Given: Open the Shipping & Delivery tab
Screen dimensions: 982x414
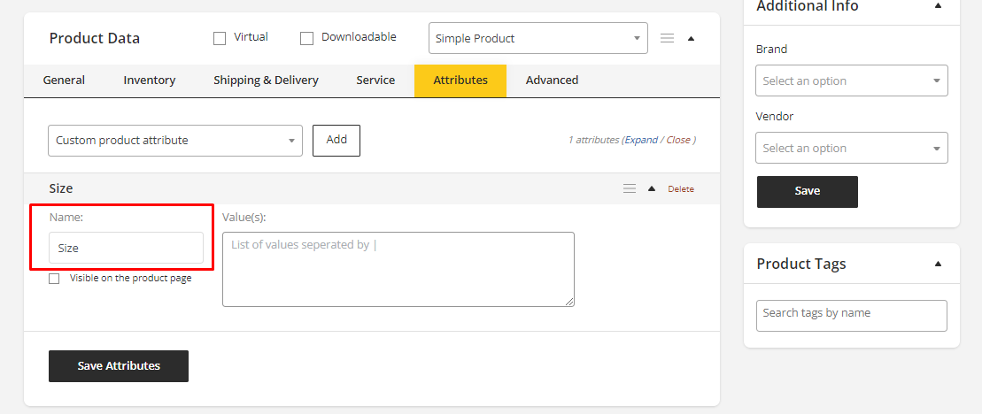Looking at the screenshot, I should pos(266,80).
